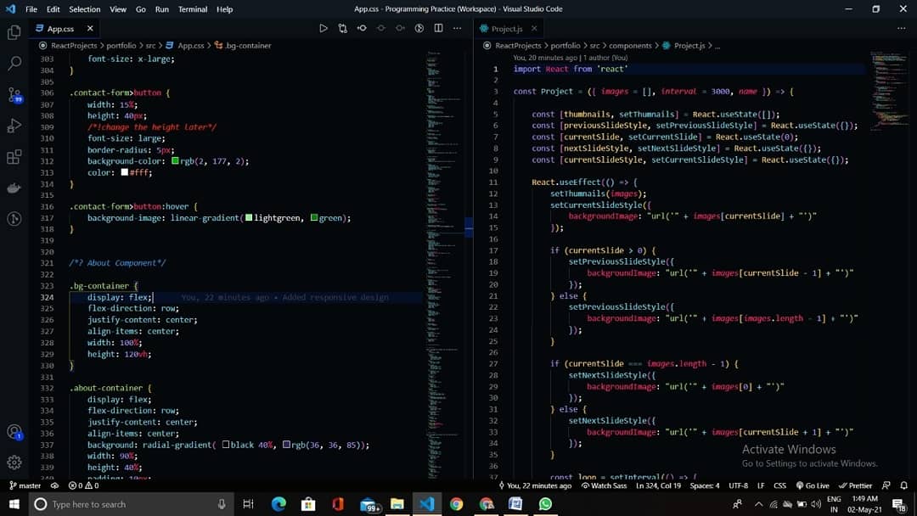Open the GitLens view in activity bar
The image size is (917, 516).
(x=14, y=219)
